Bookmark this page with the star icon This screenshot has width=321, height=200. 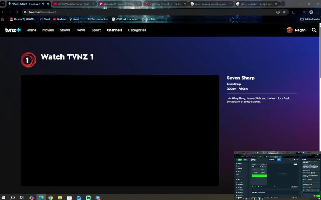point(284,12)
